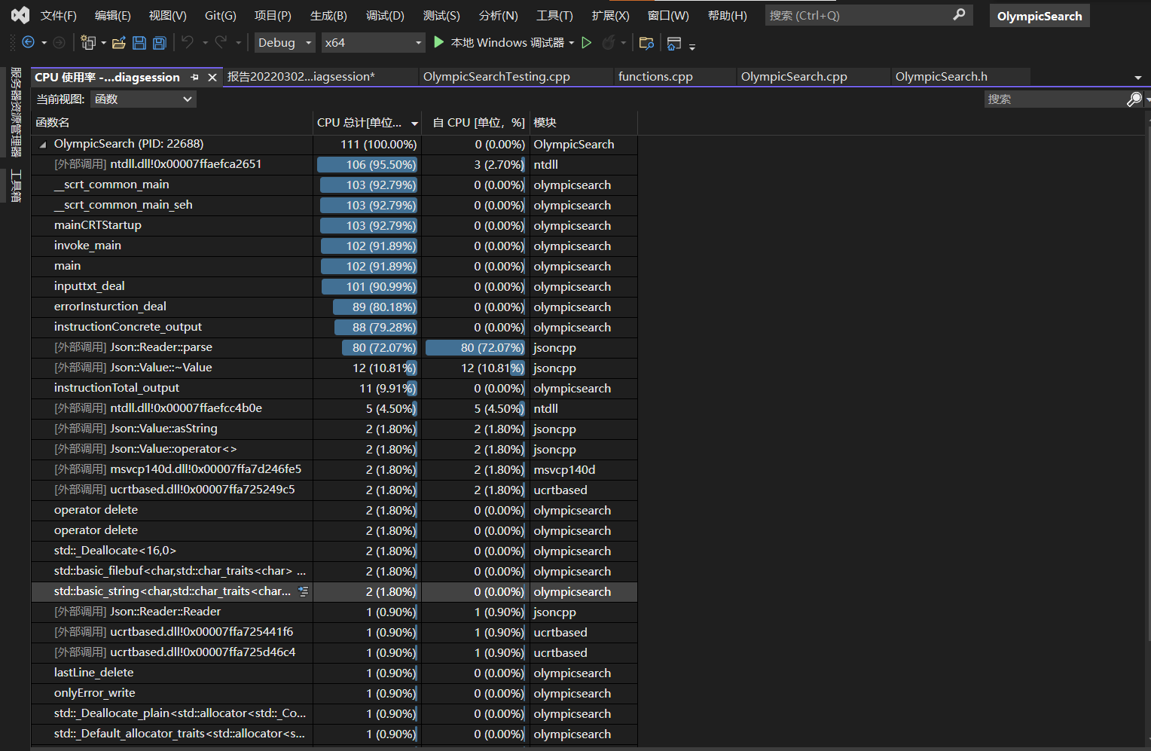
Task: Click the magnifier icon in the top search box
Action: point(959,14)
